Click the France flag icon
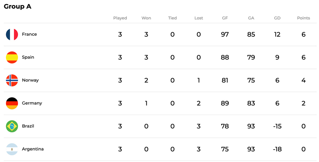The width and height of the screenshot is (319, 162). (12, 34)
